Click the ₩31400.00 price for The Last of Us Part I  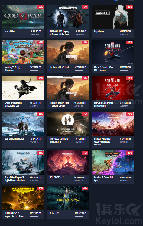click(x=80, y=67)
